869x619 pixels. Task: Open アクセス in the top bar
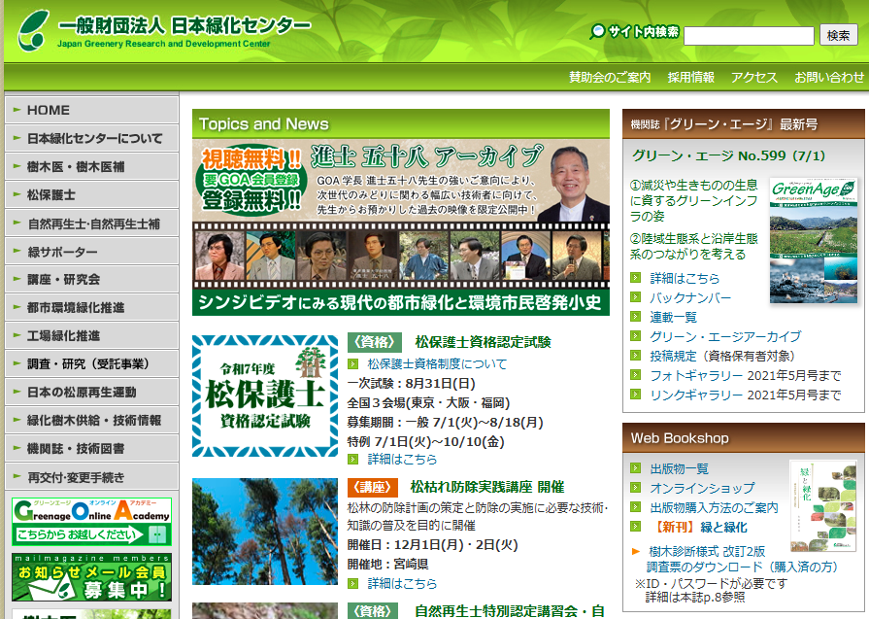[x=753, y=77]
